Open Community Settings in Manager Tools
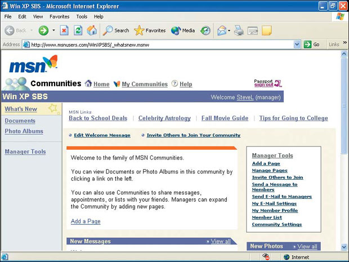 [x=276, y=224]
